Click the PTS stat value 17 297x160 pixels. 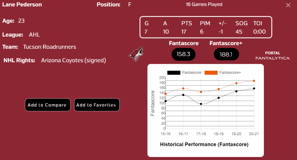(184, 32)
